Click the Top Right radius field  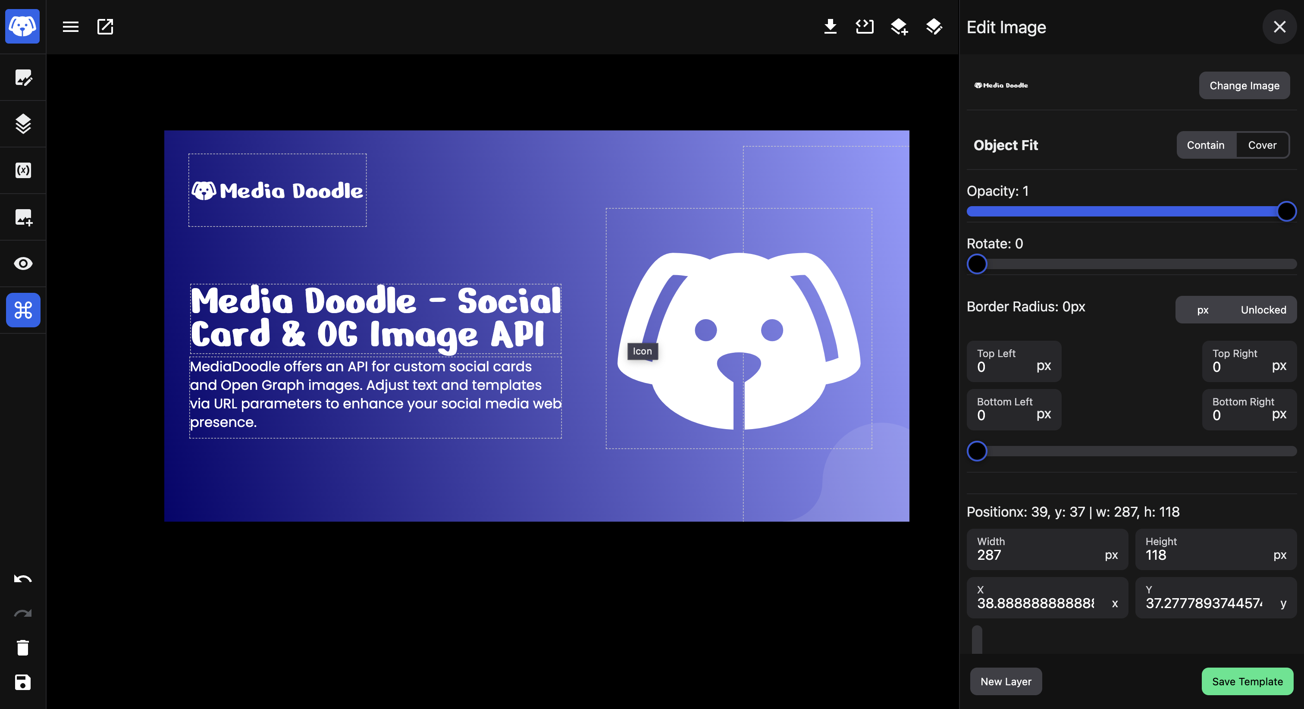click(x=1249, y=361)
